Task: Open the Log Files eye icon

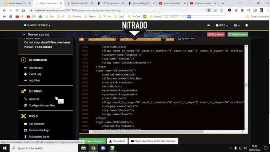Action: click(25, 81)
